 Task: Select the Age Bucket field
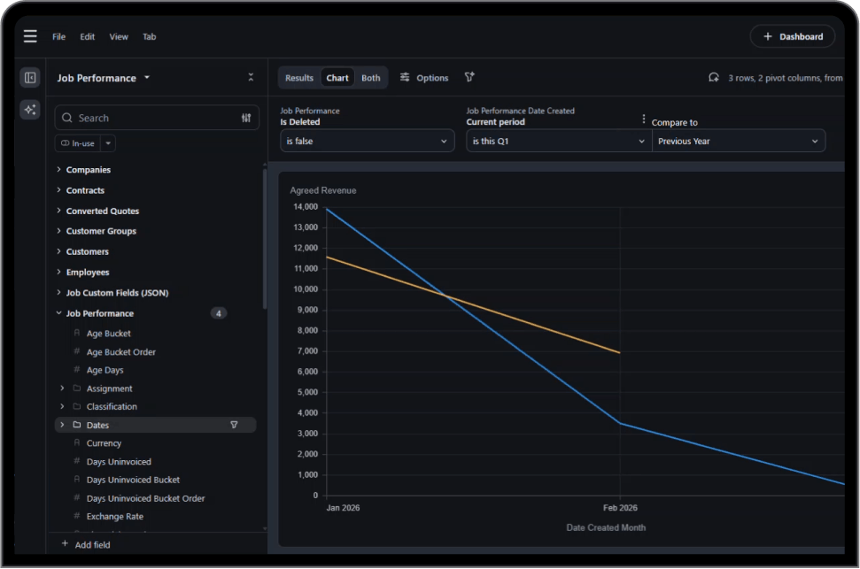point(109,334)
